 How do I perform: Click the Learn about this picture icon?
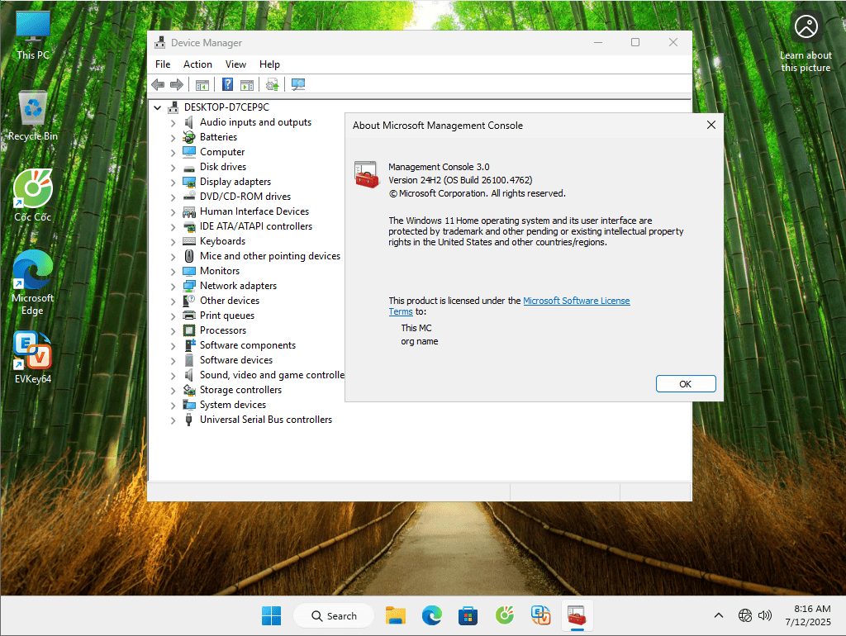806,26
